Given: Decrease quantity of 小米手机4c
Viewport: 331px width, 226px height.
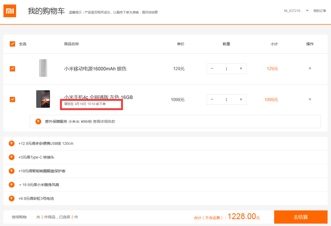Looking at the screenshot, I should (x=212, y=100).
